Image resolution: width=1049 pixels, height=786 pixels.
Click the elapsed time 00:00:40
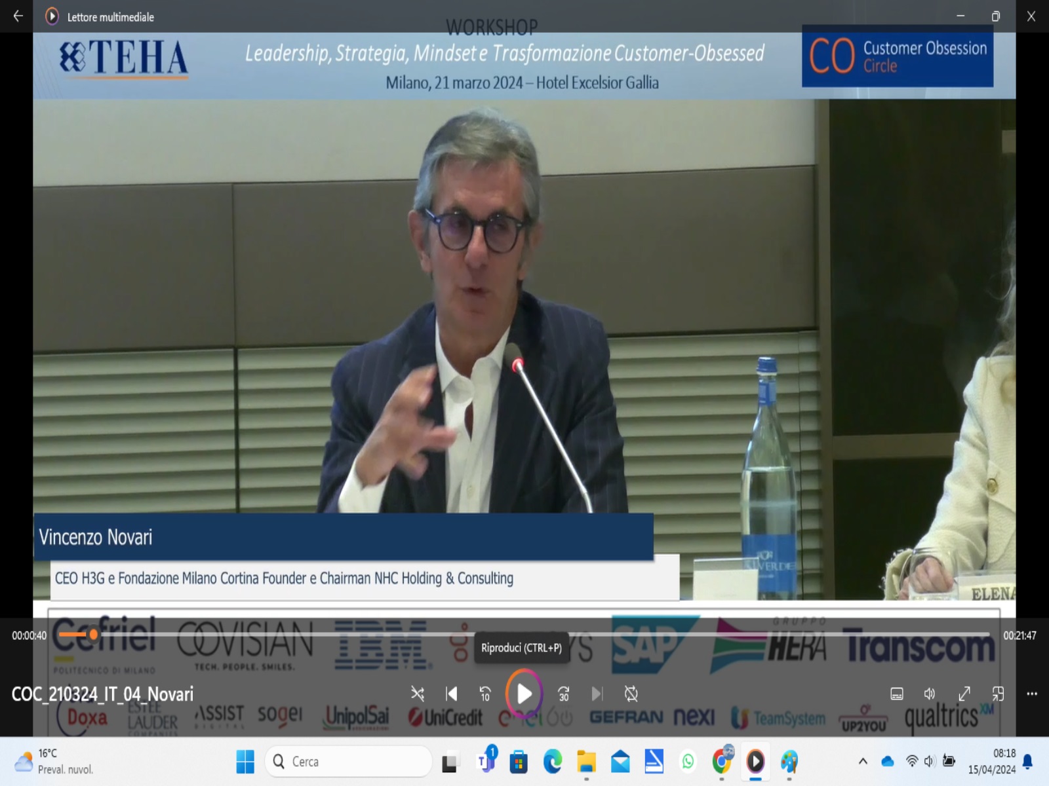tap(30, 635)
